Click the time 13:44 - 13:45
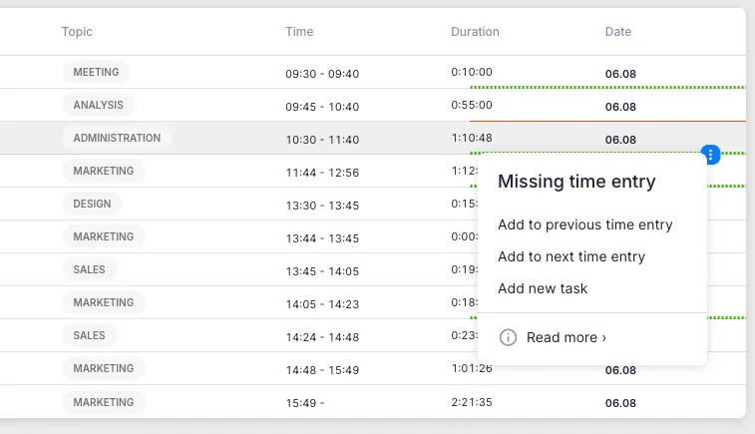755x434 pixels. [322, 238]
